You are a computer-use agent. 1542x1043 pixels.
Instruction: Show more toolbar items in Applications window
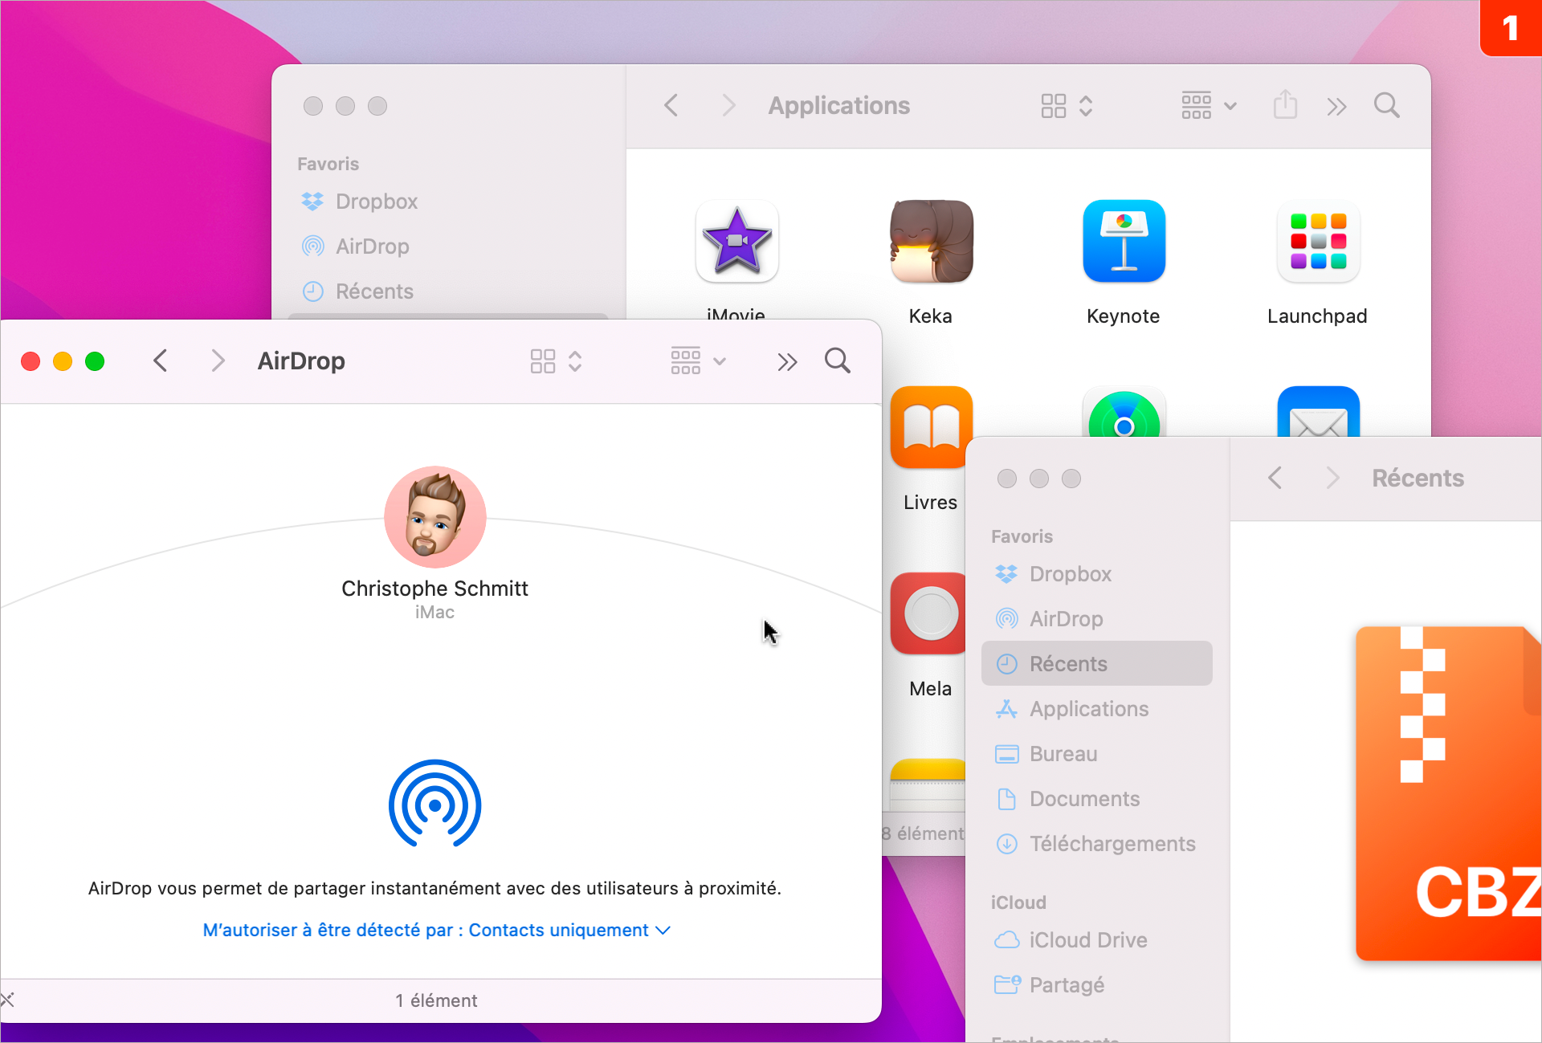point(1336,107)
